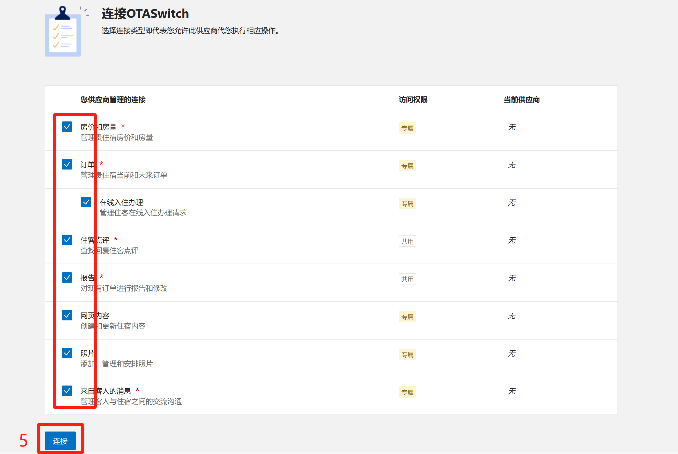Click the 查找回复住客点评 description
Viewport: 678px width, 454px height.
(109, 251)
